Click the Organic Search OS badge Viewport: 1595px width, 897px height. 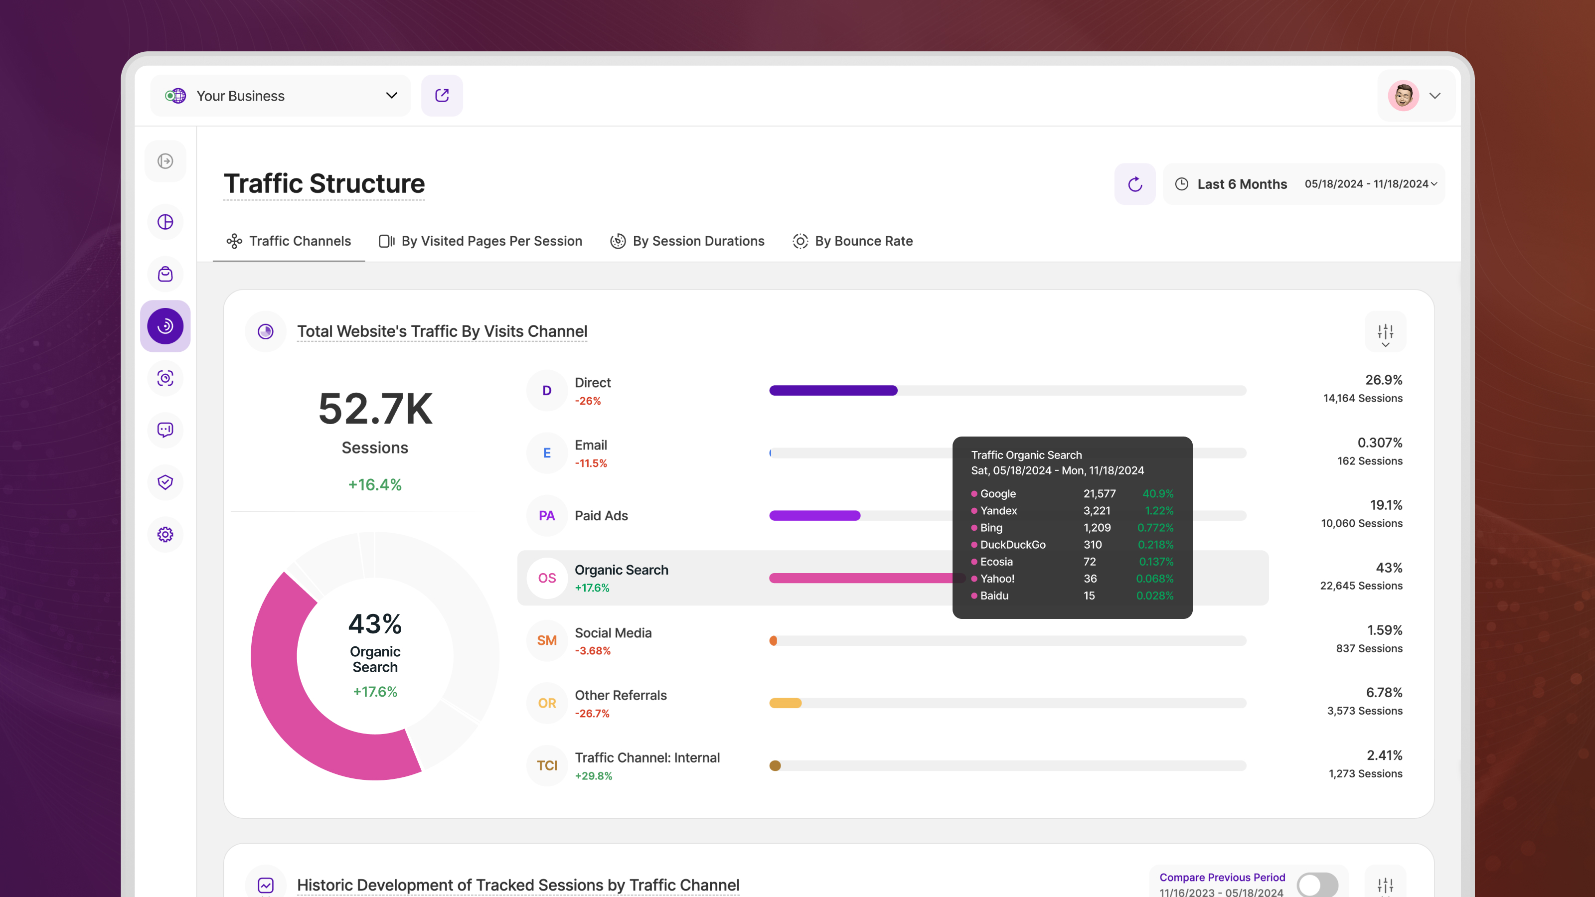(547, 578)
